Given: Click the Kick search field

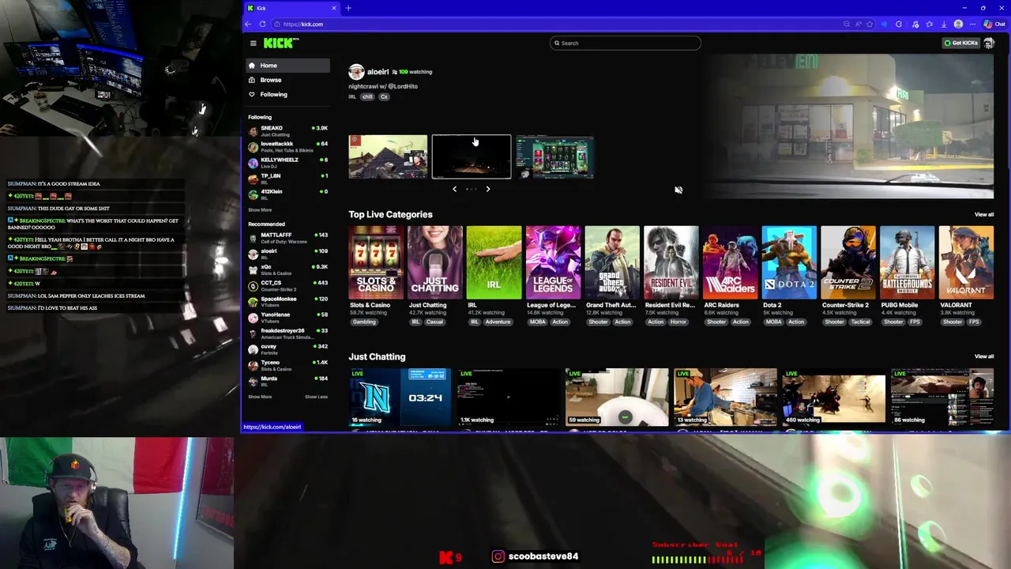Looking at the screenshot, I should 626,43.
